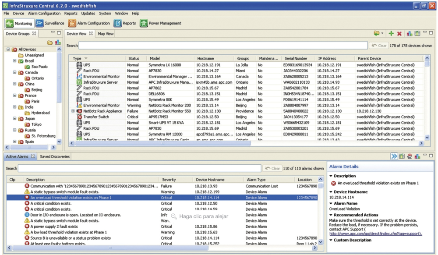This screenshot has width=438, height=255.
Task: Click bar chart icon in Device Groups panel
Action: [x=58, y=42]
